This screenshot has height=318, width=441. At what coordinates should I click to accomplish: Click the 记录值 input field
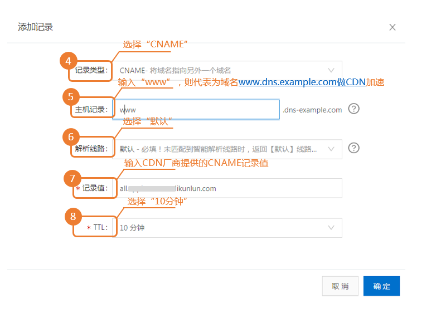[227, 188]
